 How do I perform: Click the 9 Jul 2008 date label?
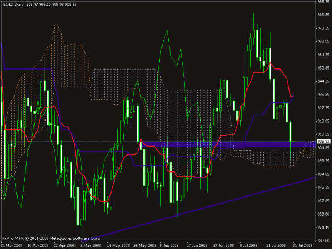click(249, 246)
